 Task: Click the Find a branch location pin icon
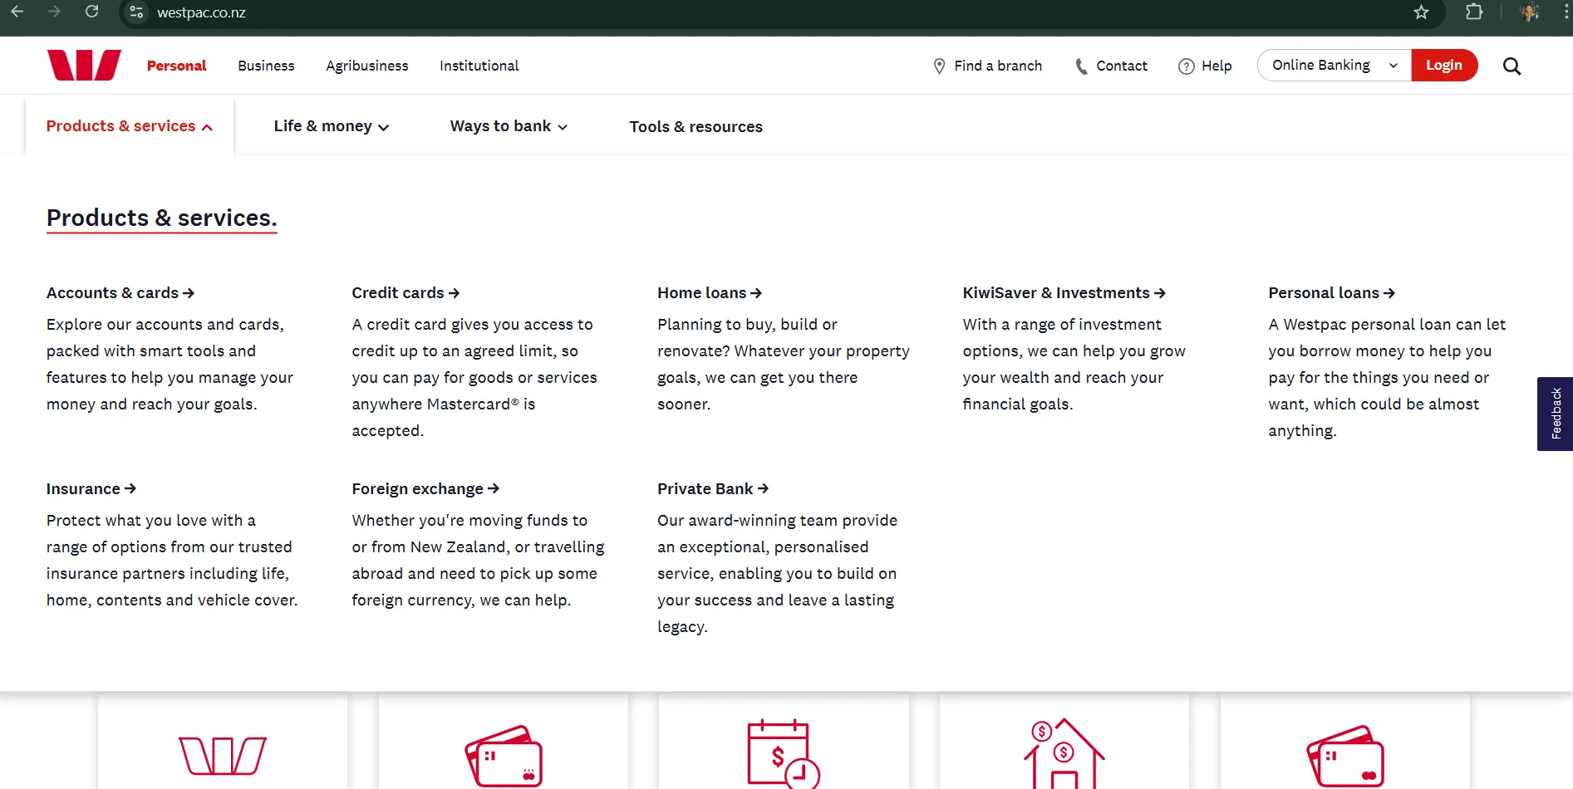click(939, 66)
